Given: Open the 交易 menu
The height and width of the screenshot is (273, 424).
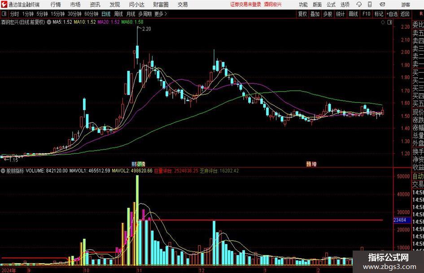Looking at the screenshot, I should tap(183, 4).
